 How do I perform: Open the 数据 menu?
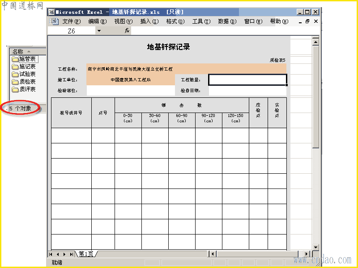[227, 21]
